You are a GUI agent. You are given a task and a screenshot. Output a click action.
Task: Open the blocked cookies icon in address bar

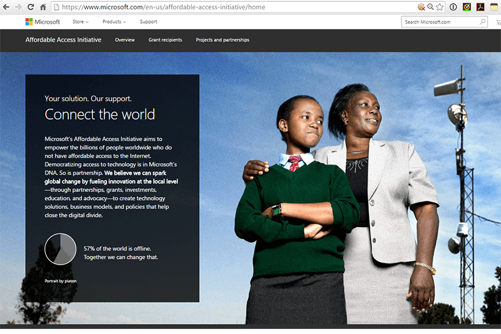421,7
